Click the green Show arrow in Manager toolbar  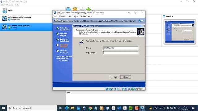88,9
